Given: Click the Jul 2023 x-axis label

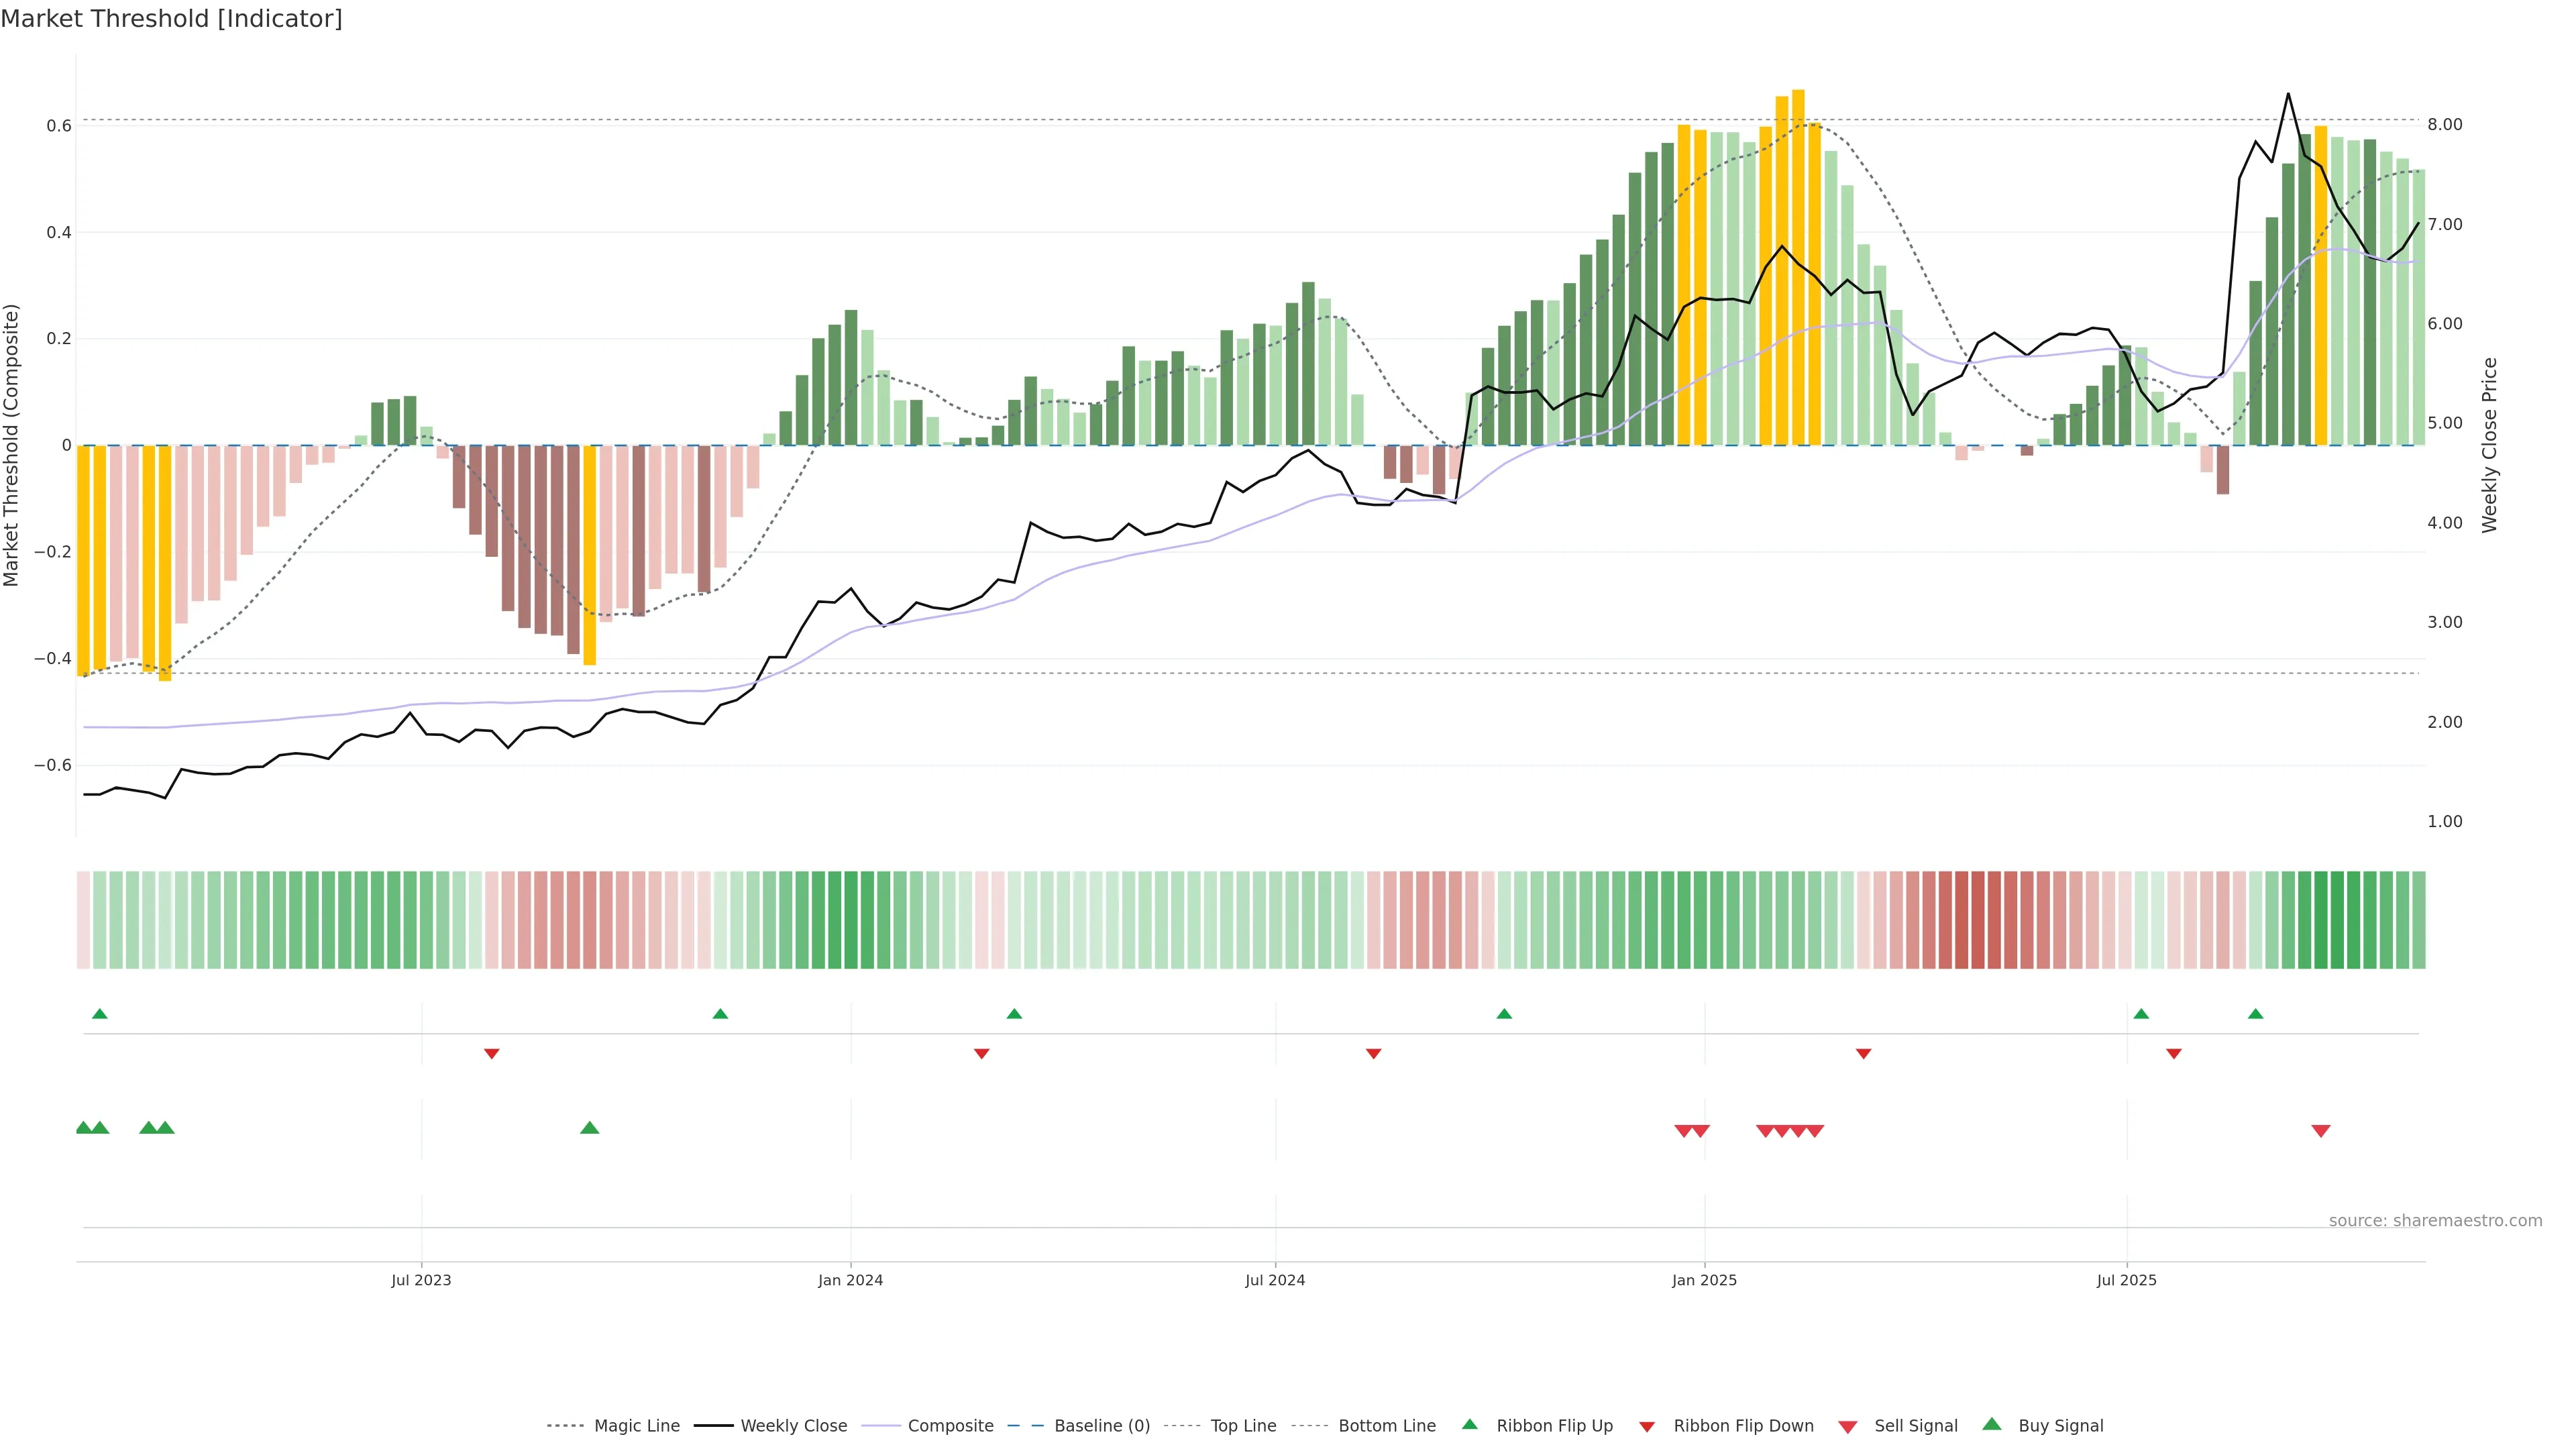Looking at the screenshot, I should click(x=421, y=1280).
